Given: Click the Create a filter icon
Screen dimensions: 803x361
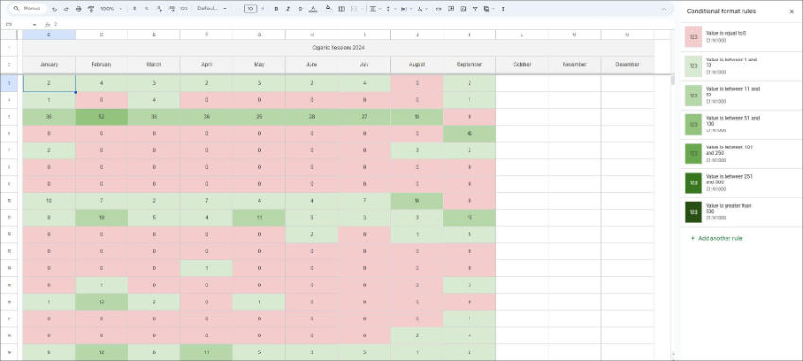Looking at the screenshot, I should (x=475, y=9).
